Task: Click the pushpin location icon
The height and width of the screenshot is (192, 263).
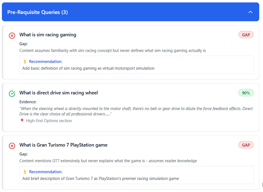Action: (22, 121)
